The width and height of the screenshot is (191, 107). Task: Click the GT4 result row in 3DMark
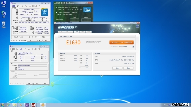pyautogui.click(x=84, y=63)
